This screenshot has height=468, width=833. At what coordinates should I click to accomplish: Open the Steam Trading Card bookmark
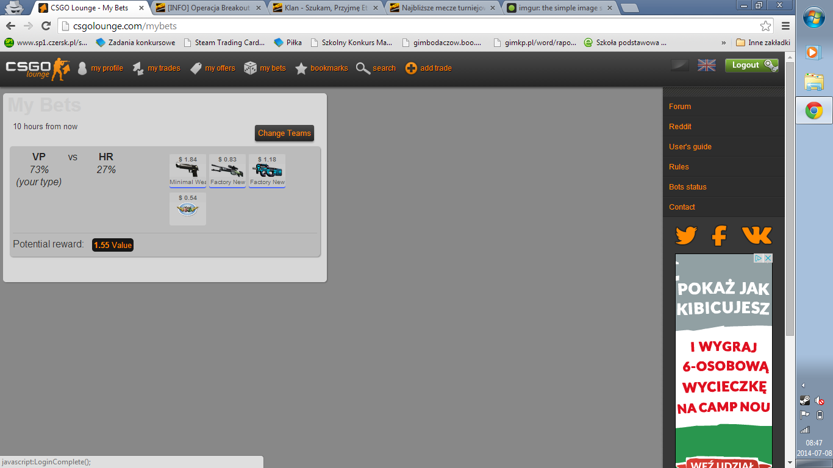(x=224, y=43)
